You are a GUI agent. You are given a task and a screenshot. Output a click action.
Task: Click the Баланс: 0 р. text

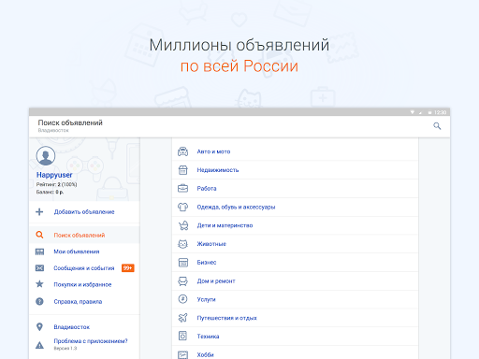click(x=50, y=192)
